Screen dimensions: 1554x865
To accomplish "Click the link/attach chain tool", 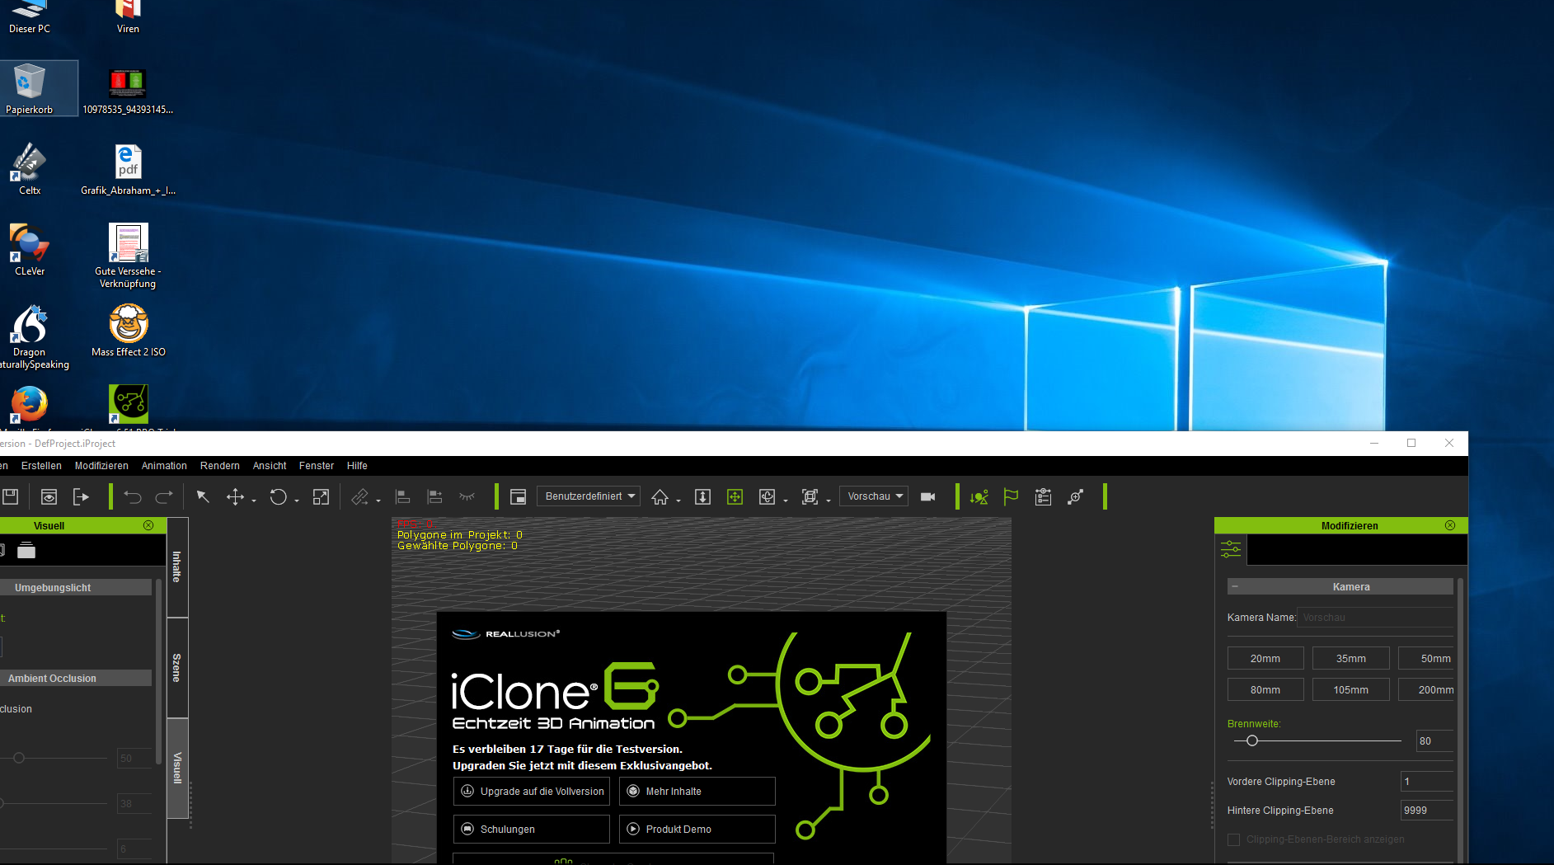I will tap(359, 496).
